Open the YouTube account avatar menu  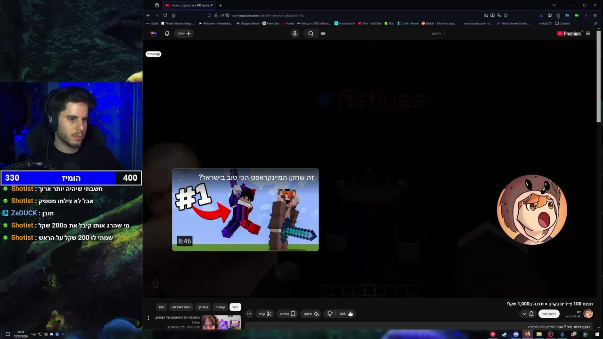153,33
